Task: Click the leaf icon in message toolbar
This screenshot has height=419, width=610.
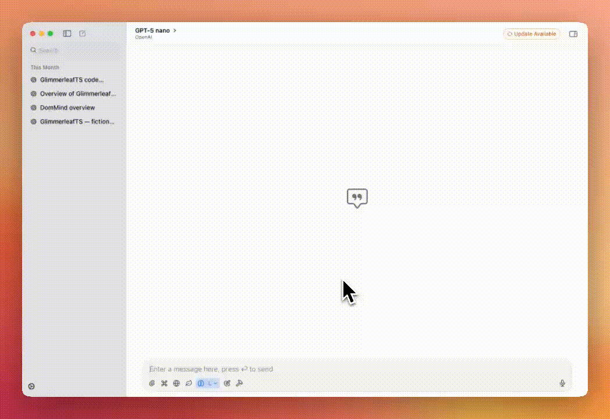Action: click(189, 383)
